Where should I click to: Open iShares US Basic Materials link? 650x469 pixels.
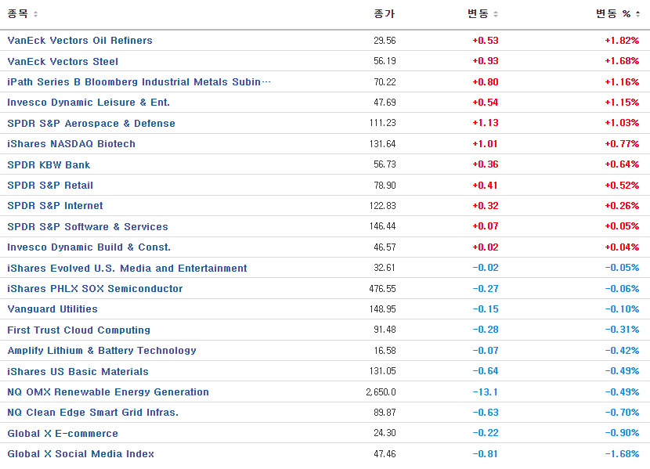[78, 371]
